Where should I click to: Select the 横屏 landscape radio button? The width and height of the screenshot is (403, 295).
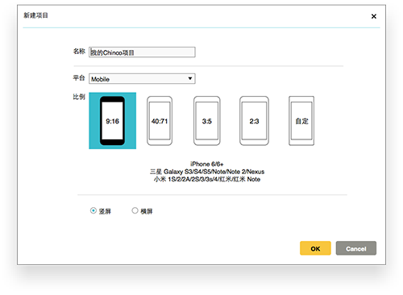coord(135,210)
